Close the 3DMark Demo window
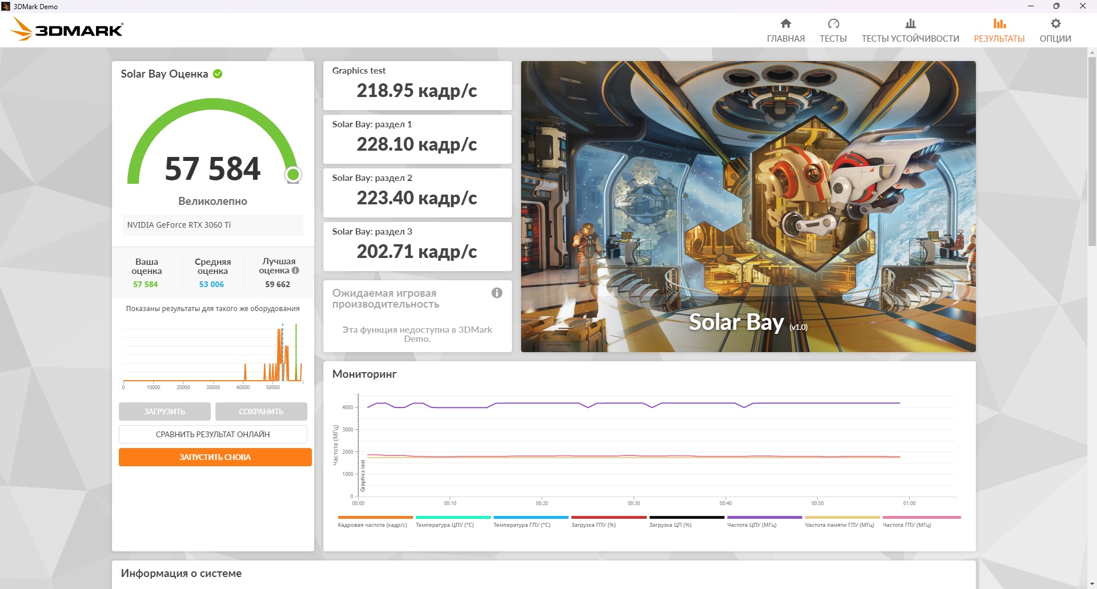1097x589 pixels. [1083, 6]
